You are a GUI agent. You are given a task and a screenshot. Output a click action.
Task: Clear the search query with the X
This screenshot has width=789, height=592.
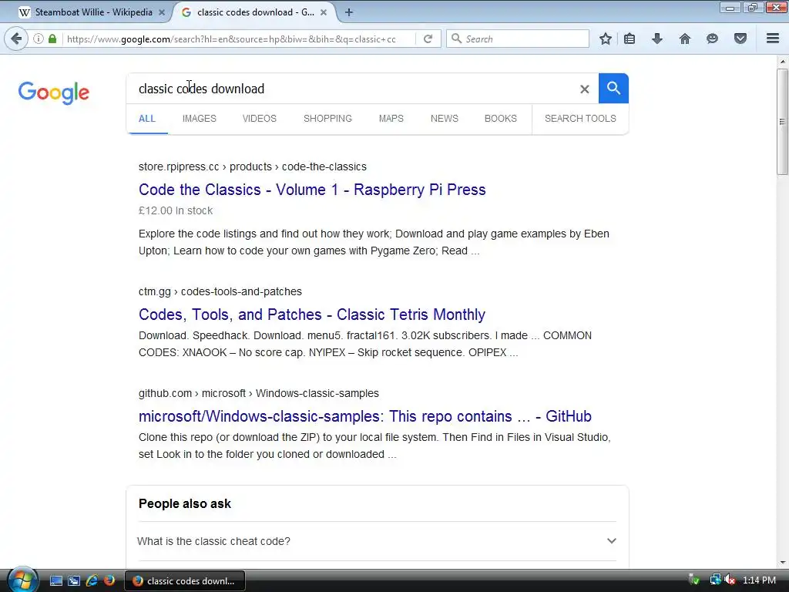[584, 89]
